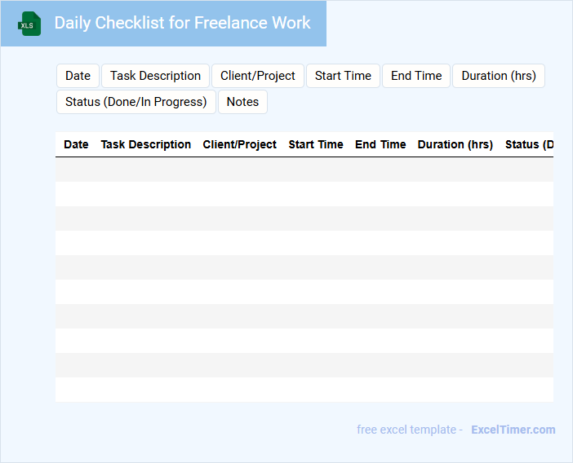Select the Date tag button
This screenshot has width=573, height=463.
point(78,76)
